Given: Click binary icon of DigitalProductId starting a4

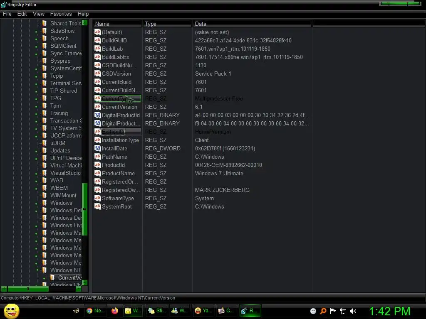Looking at the screenshot, I should pyautogui.click(x=97, y=115).
